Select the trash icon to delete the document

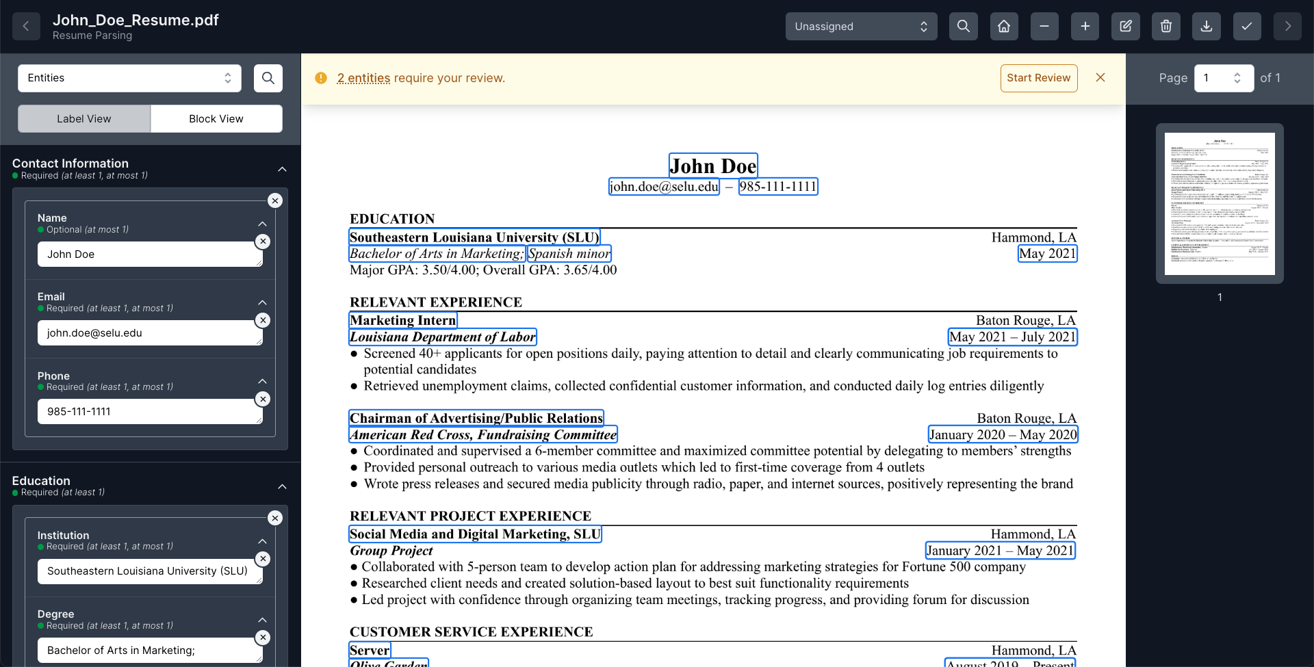coord(1165,26)
